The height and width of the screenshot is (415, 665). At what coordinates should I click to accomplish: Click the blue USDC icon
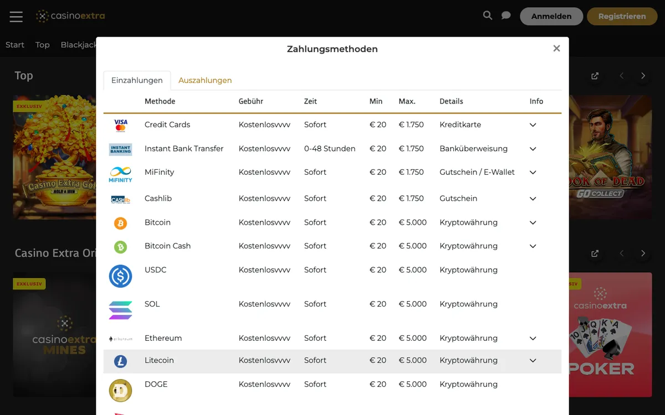click(x=120, y=276)
